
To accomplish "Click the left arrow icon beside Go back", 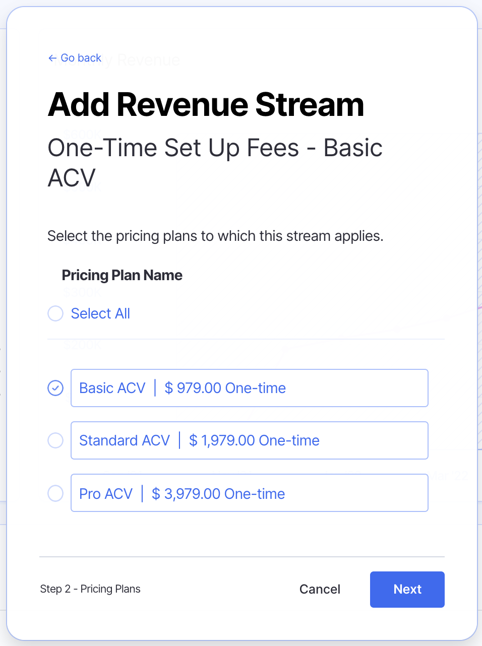I will (x=52, y=58).
